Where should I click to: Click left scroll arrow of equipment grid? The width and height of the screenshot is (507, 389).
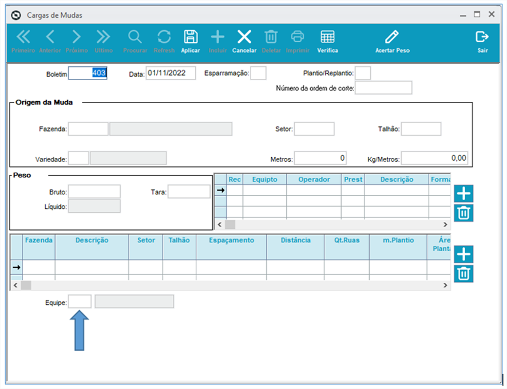[x=220, y=224]
